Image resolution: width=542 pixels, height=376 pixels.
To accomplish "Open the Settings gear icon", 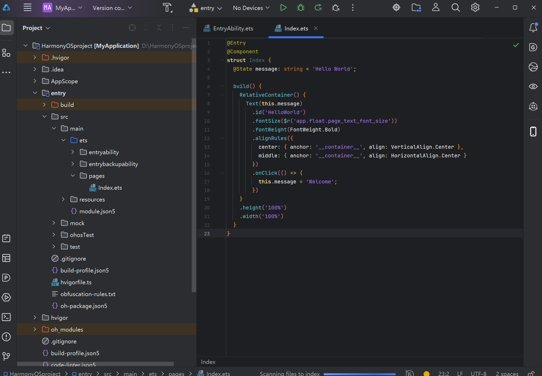I will pyautogui.click(x=475, y=8).
